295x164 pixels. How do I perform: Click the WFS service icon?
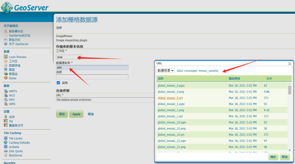[x=6, y=99]
